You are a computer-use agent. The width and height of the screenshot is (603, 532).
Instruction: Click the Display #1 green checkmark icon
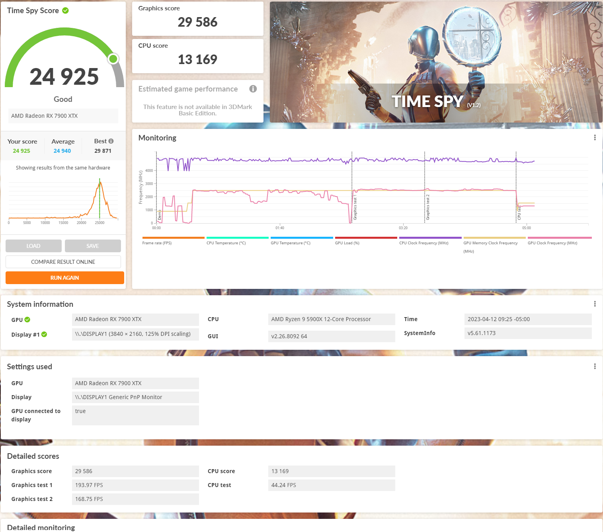(x=44, y=335)
